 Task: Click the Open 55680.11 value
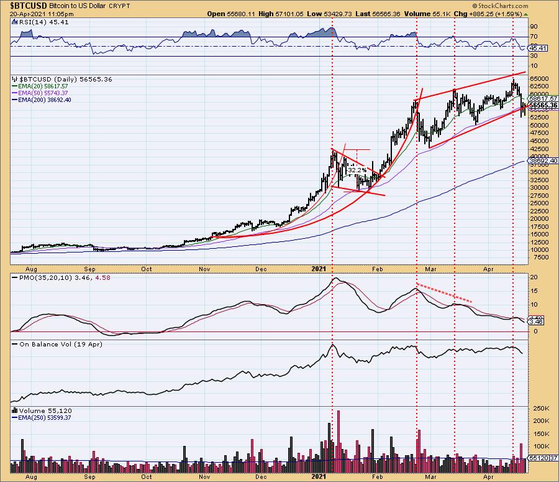pos(231,14)
